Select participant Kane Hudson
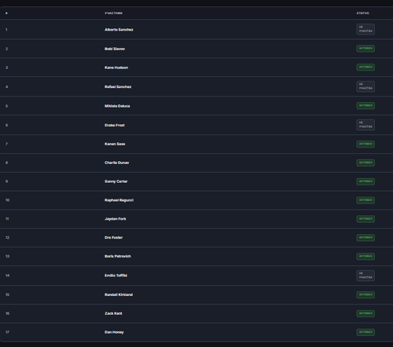Screen dimensions: 393x347 (116, 68)
